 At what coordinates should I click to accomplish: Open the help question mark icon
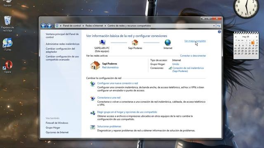(x=219, y=32)
